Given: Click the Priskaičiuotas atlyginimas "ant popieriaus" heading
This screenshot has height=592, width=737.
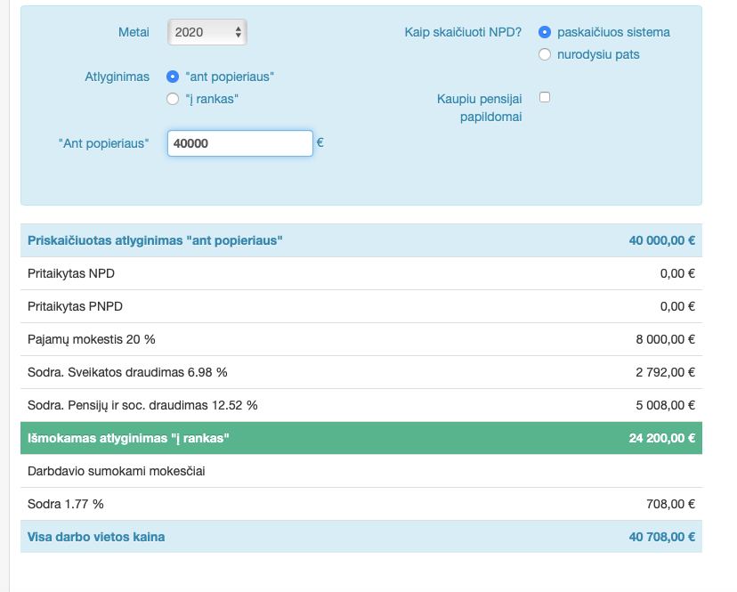Looking at the screenshot, I should (x=155, y=240).
